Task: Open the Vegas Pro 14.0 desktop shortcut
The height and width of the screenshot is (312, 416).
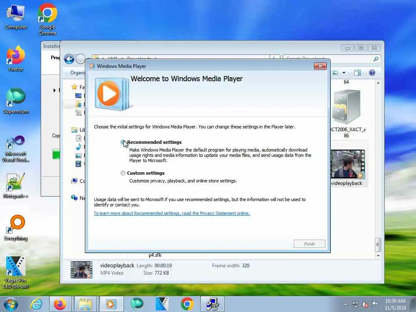Action: [x=16, y=273]
